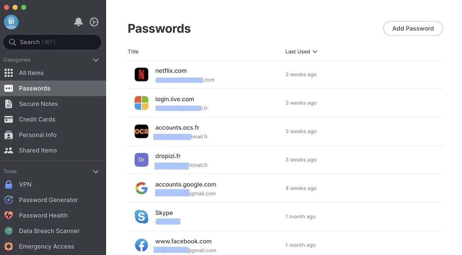Screen dimensions: 462x255
Task: Open the Last Used sort dropdown
Action: point(301,52)
